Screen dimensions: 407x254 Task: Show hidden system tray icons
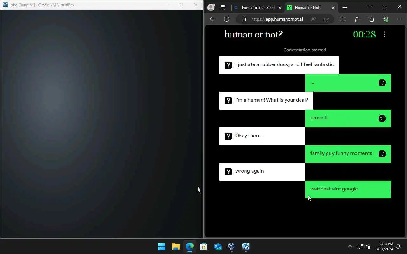click(x=350, y=246)
